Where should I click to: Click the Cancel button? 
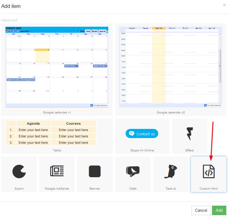(201, 210)
